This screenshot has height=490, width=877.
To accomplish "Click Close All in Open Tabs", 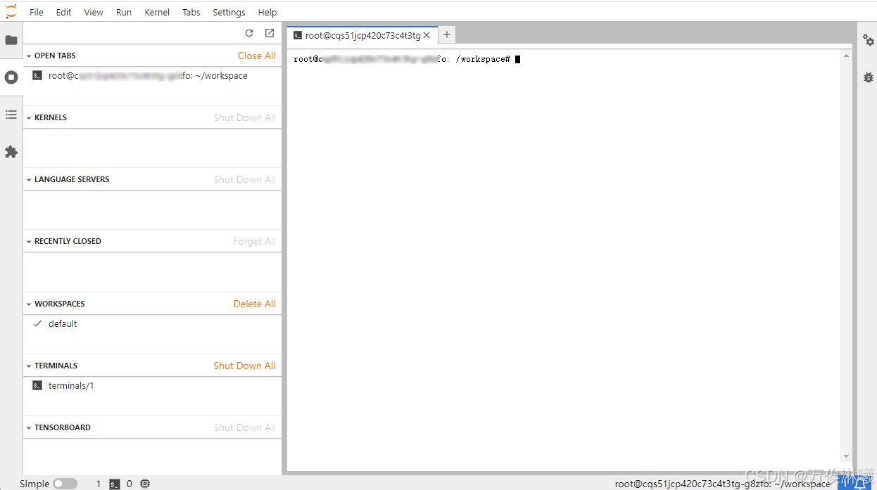I will coord(257,56).
